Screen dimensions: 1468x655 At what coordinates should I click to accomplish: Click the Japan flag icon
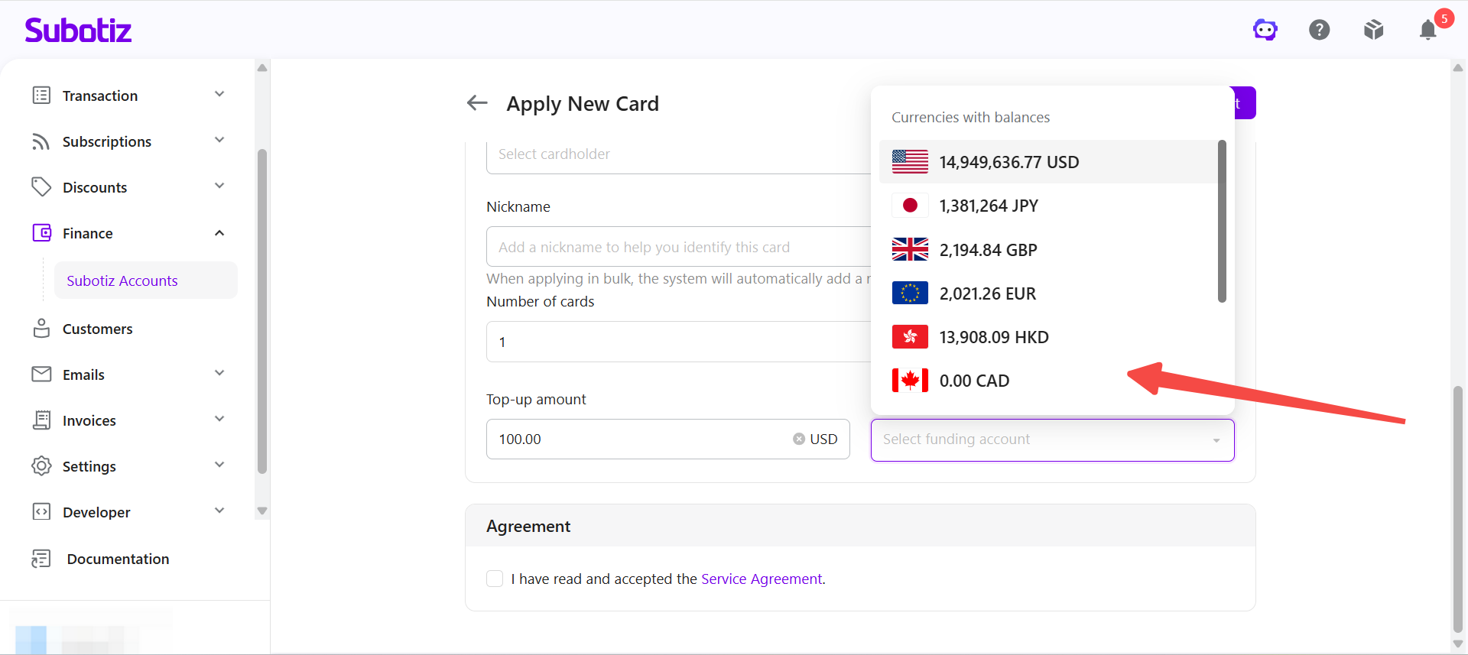pyautogui.click(x=910, y=206)
